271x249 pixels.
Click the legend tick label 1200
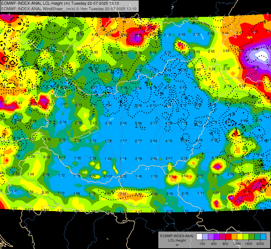(237, 244)
